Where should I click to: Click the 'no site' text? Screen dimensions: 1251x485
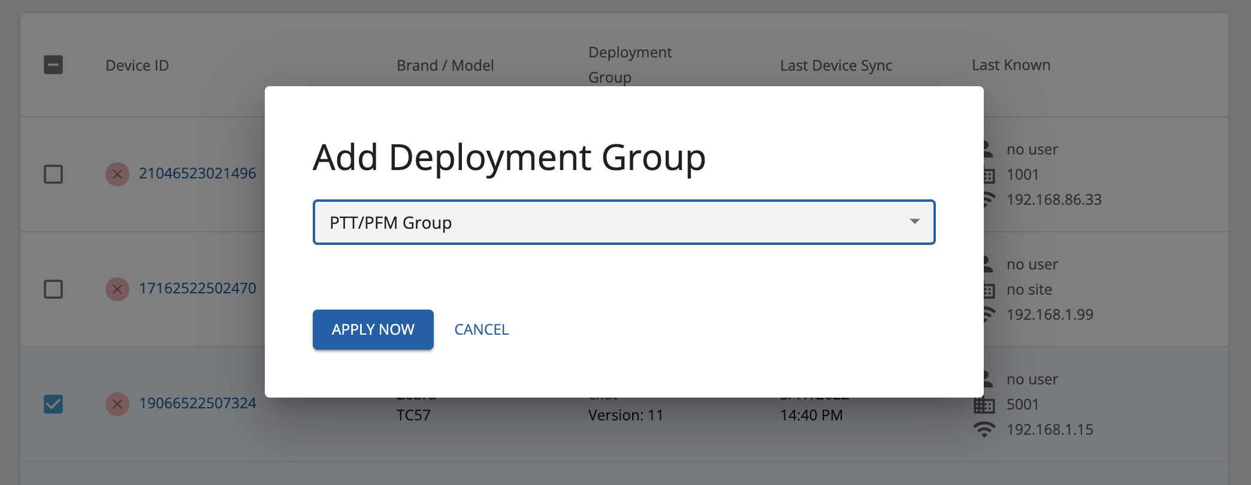click(1029, 289)
